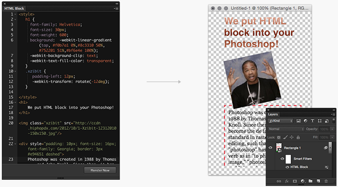Lock image pixels with brush icon
Viewport: 338px width, 187px height.
285,137
